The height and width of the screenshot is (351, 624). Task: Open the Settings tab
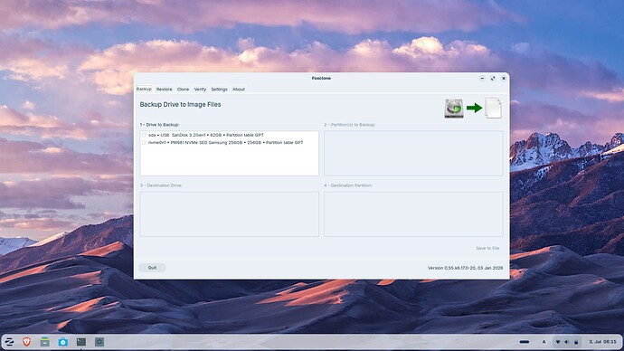coord(219,90)
